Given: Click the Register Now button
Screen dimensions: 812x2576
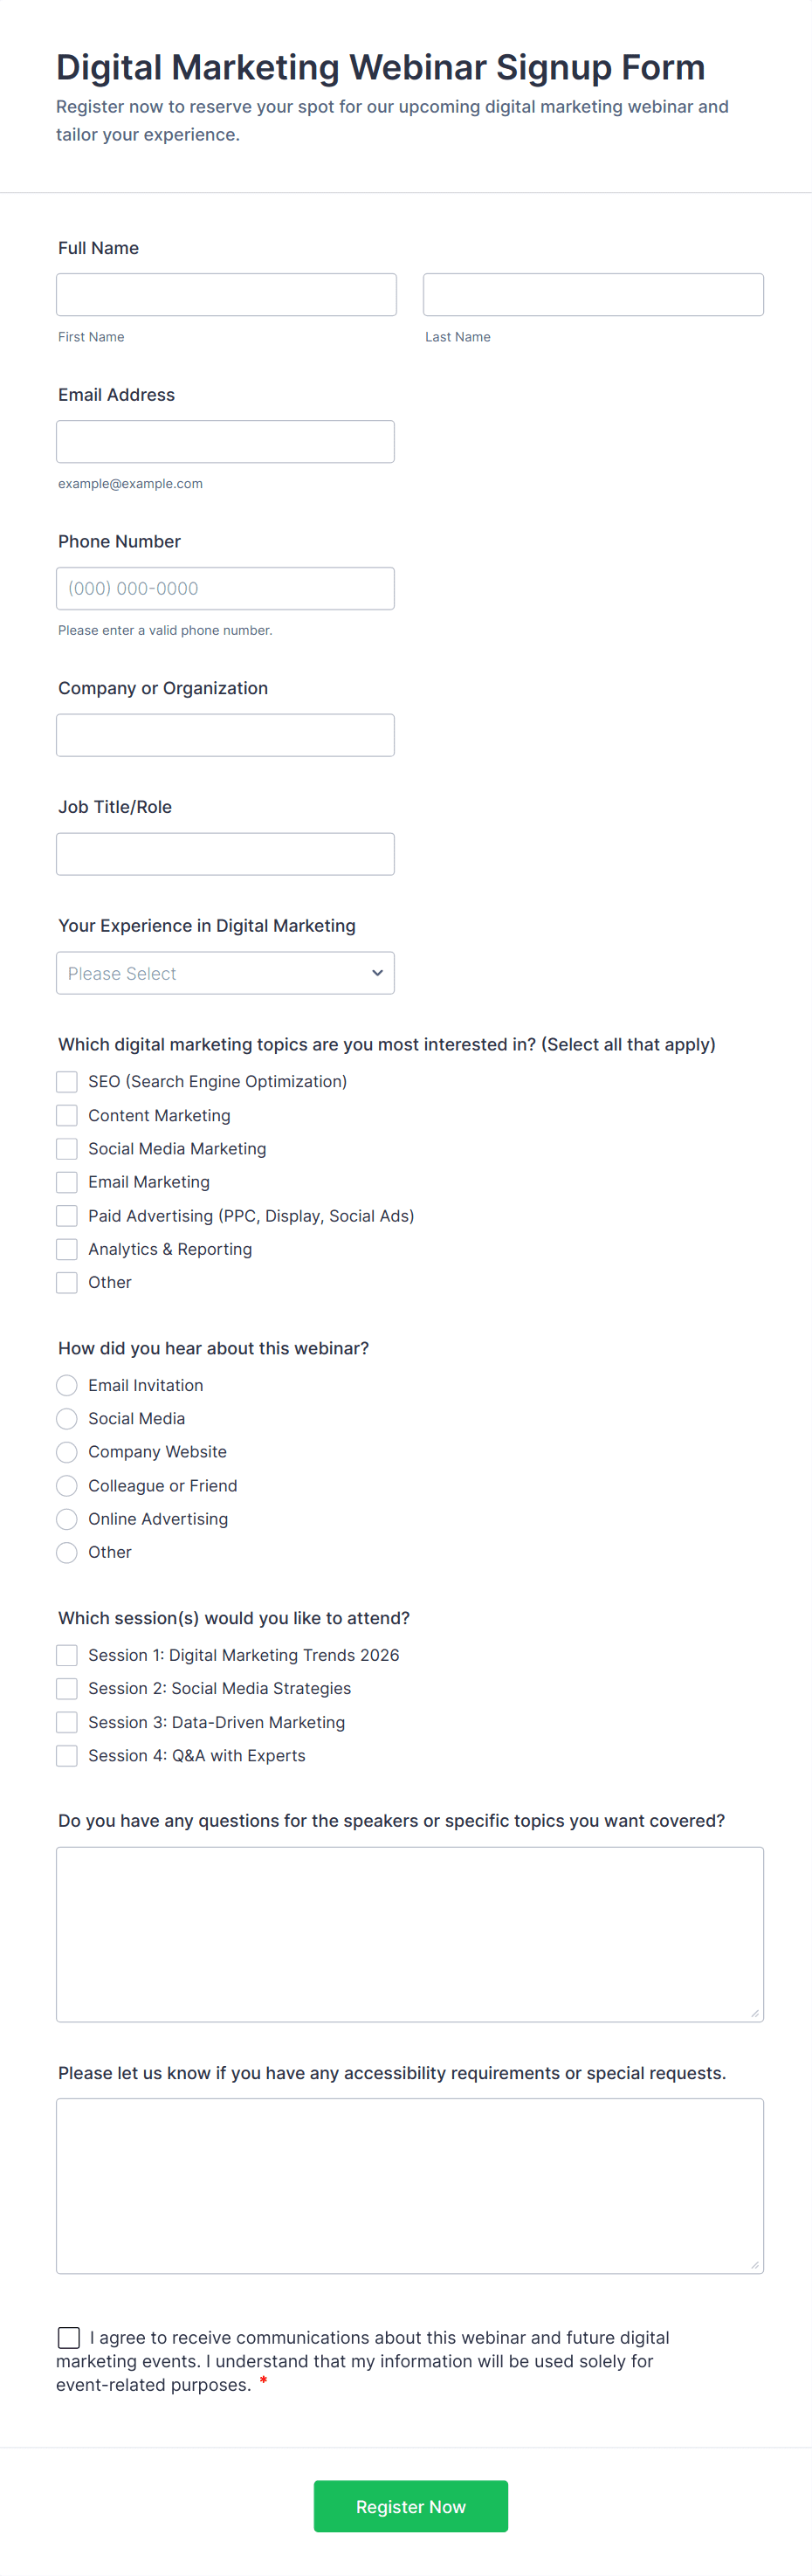Looking at the screenshot, I should click(410, 2506).
